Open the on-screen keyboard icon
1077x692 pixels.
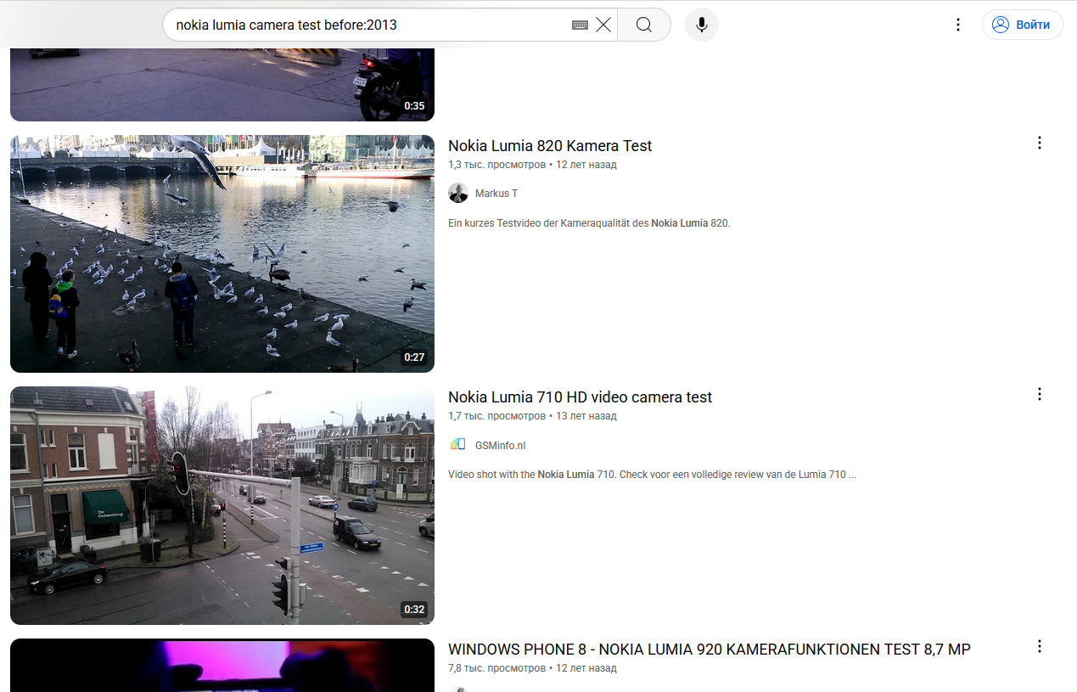pyautogui.click(x=580, y=25)
